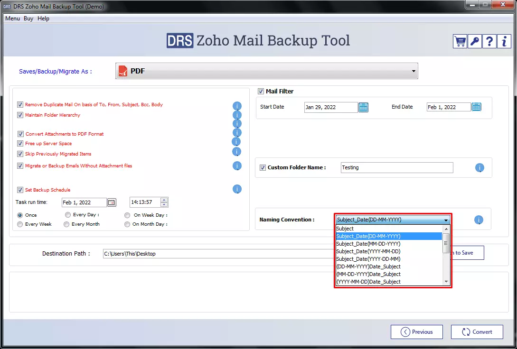
Task: Click the Convert button
Action: tap(477, 332)
